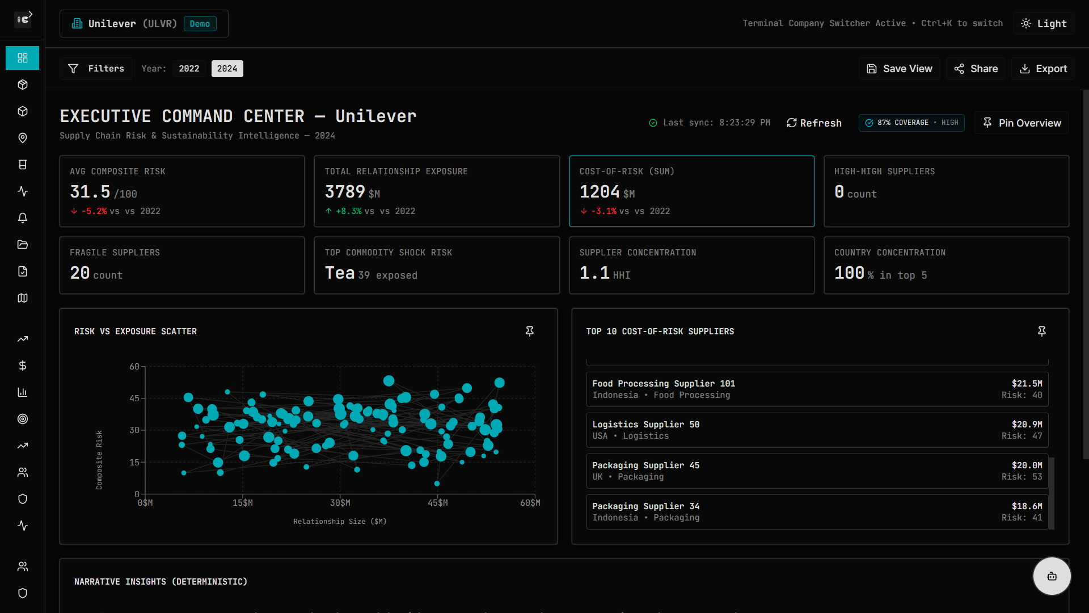Open the chatbot assistant floating button
This screenshot has height=613, width=1089.
click(1052, 576)
